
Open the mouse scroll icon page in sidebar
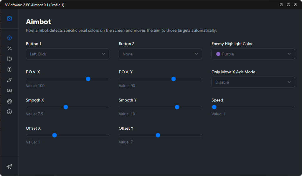coord(9,70)
